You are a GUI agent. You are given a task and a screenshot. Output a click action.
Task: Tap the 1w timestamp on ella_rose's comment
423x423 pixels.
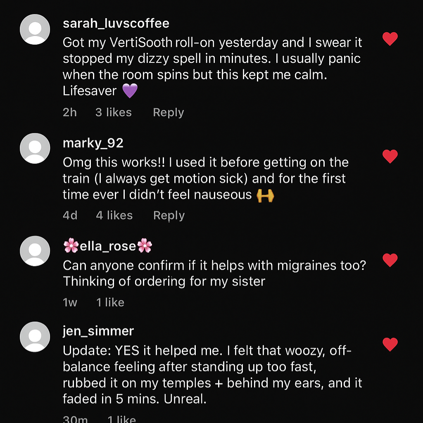tap(70, 302)
